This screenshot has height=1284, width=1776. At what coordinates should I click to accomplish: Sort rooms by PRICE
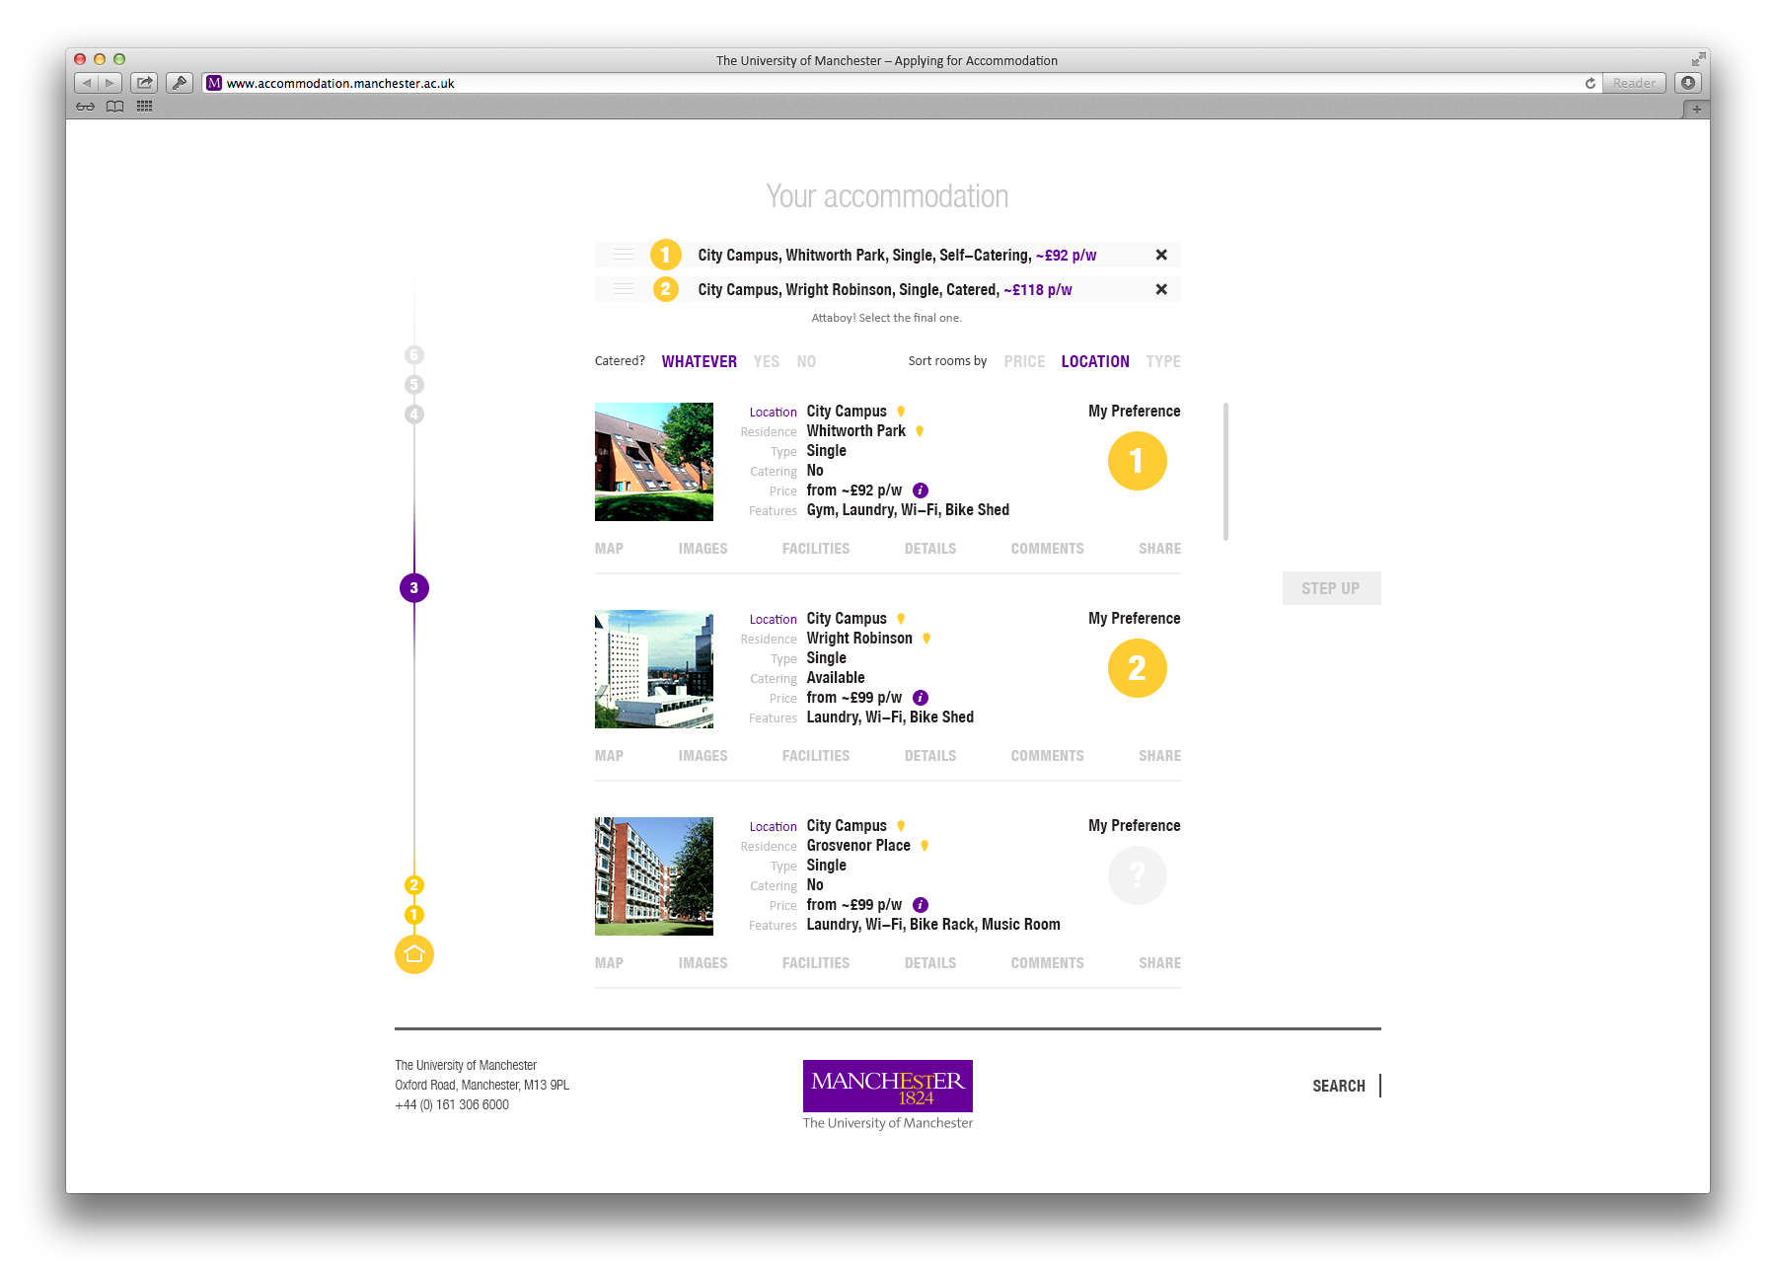pyautogui.click(x=1024, y=361)
